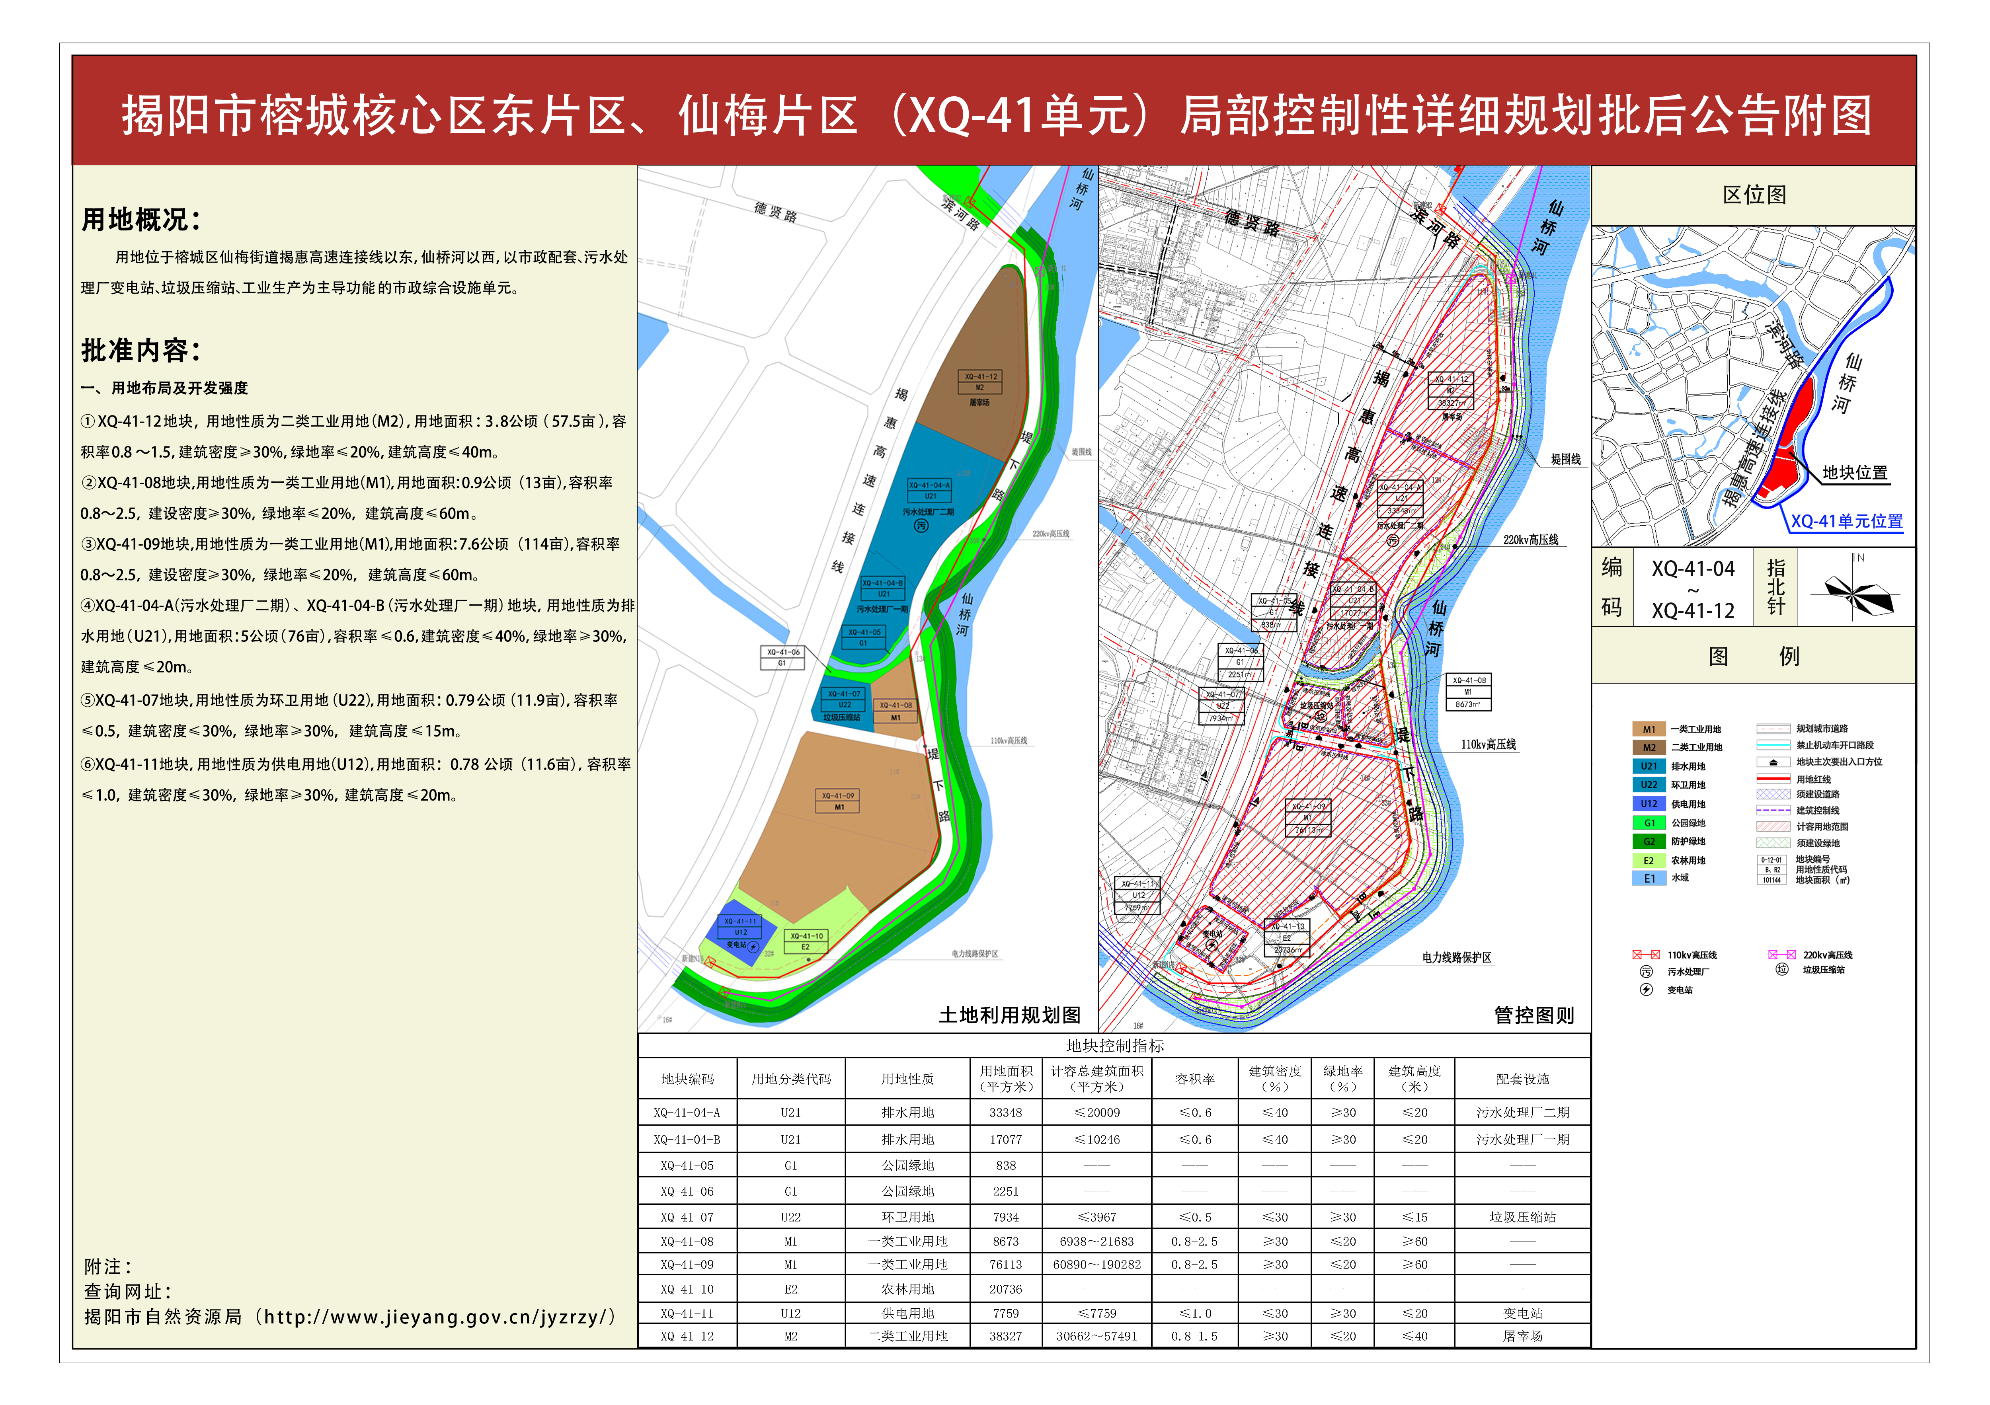The width and height of the screenshot is (1990, 1405).
Task: Click the 地块位置 label on location map
Action: click(x=1855, y=472)
